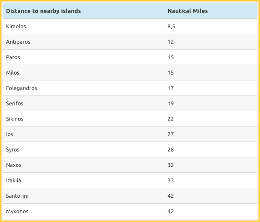Click the Antiparos island name
260x222 pixels.
[18, 42]
